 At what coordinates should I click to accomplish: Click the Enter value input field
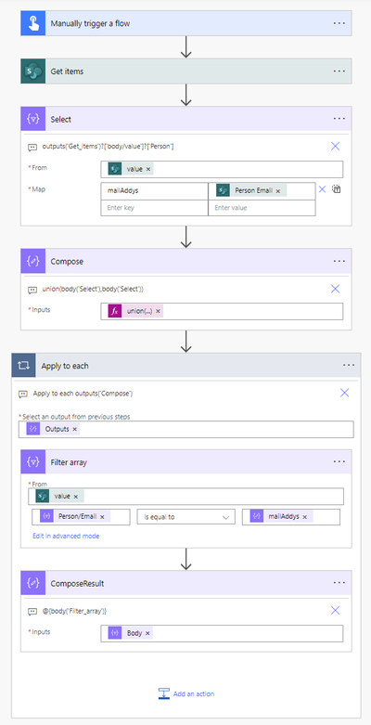pyautogui.click(x=262, y=208)
